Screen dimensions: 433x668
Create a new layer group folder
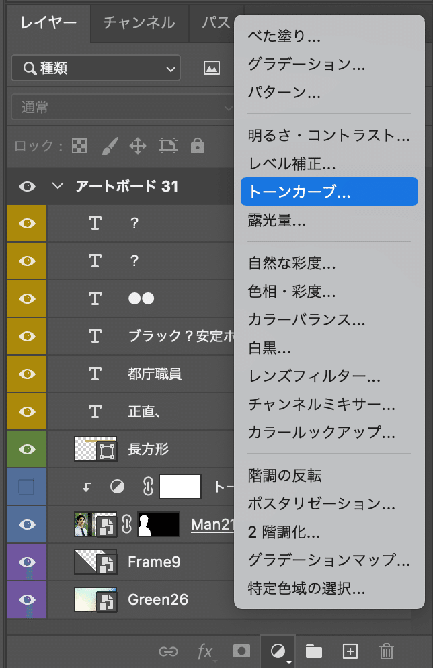(313, 651)
